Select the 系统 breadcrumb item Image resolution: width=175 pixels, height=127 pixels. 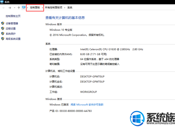[x=70, y=8]
